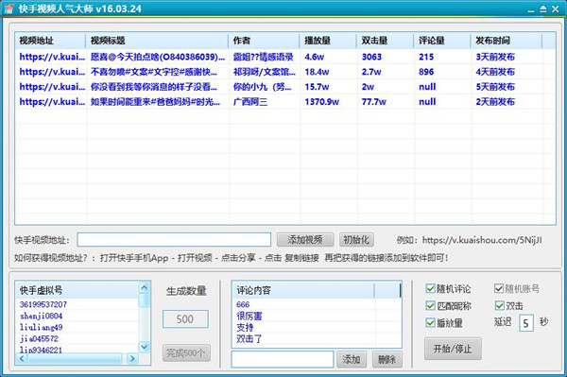Select comment 双击了
Image resolution: width=567 pixels, height=377 pixels.
(249, 339)
